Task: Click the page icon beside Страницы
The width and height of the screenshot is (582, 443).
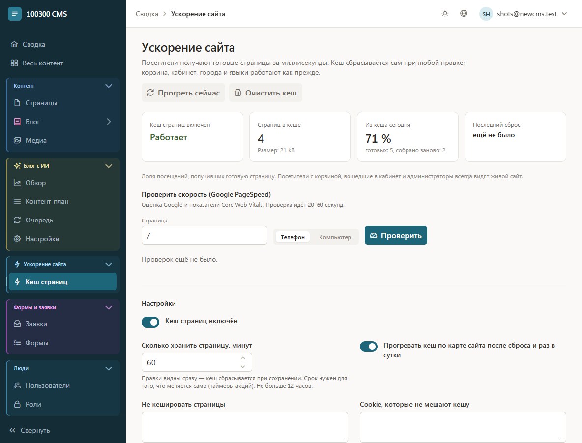Action: (17, 102)
